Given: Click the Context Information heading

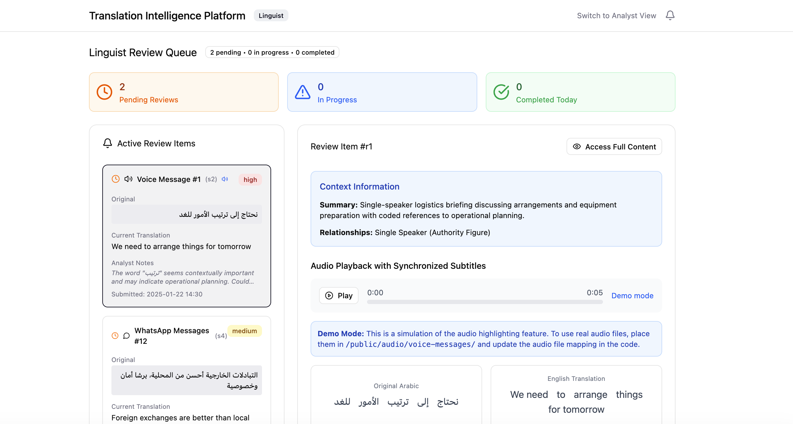Looking at the screenshot, I should [359, 186].
